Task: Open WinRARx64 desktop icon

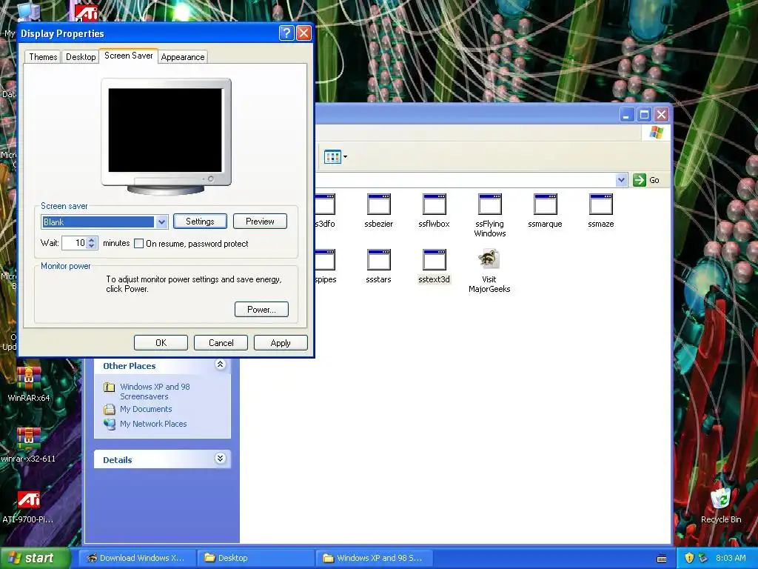Action: point(29,385)
